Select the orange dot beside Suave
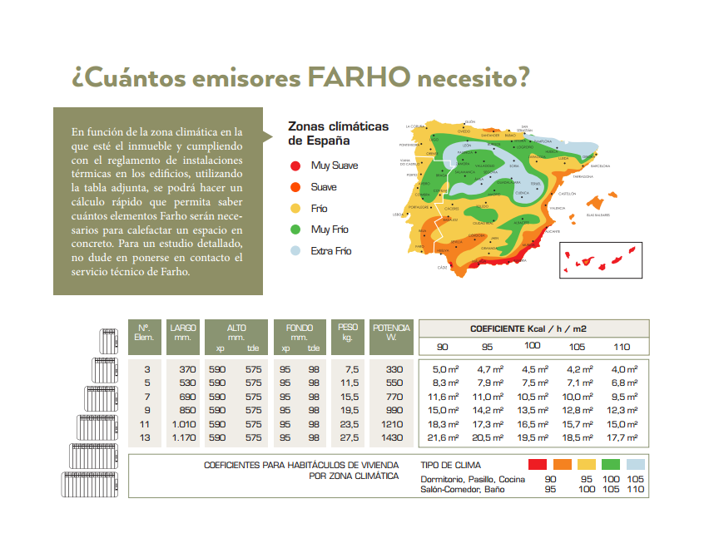Viewport: 724px width, 548px height. click(x=295, y=187)
